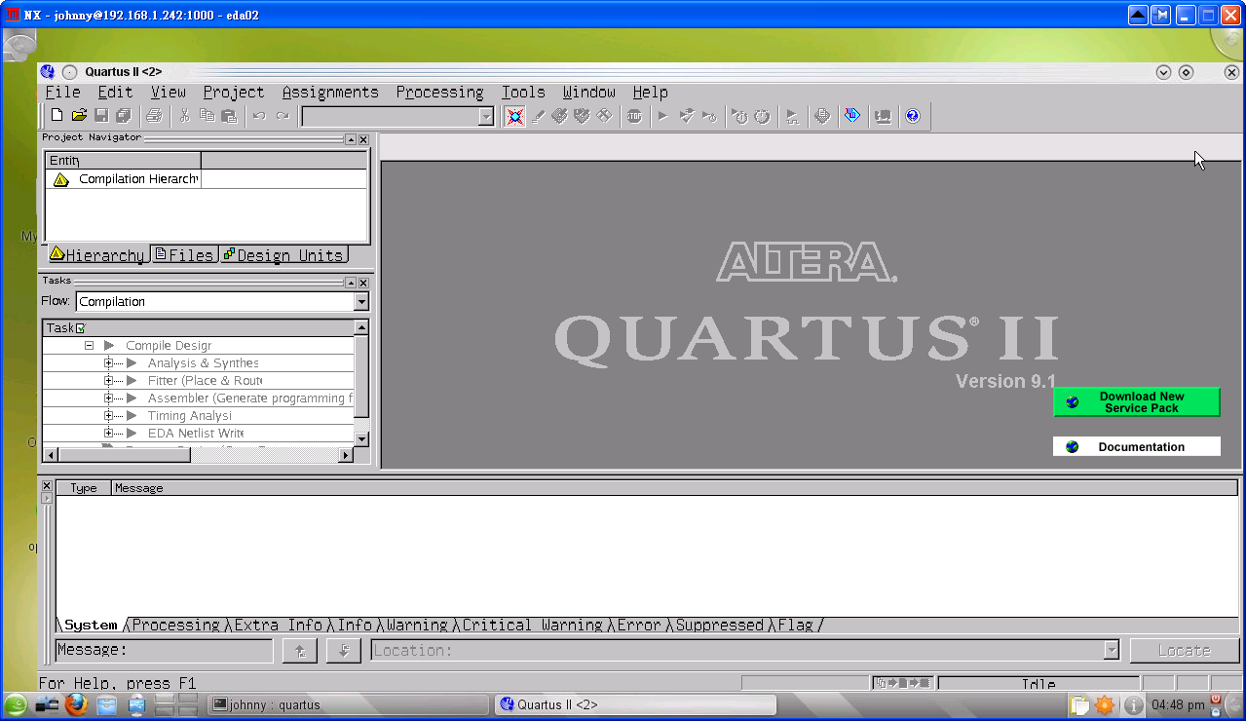
Task: Select the Error message tab
Action: 638,625
